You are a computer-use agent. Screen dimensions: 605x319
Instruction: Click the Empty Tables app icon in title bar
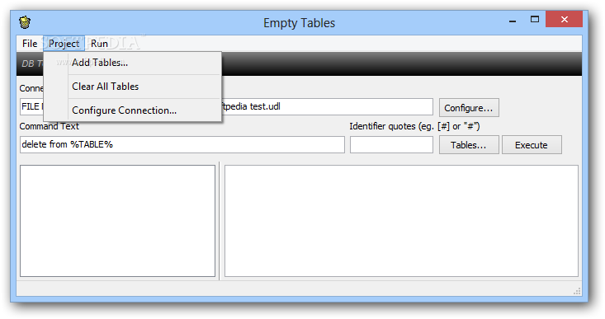point(25,22)
